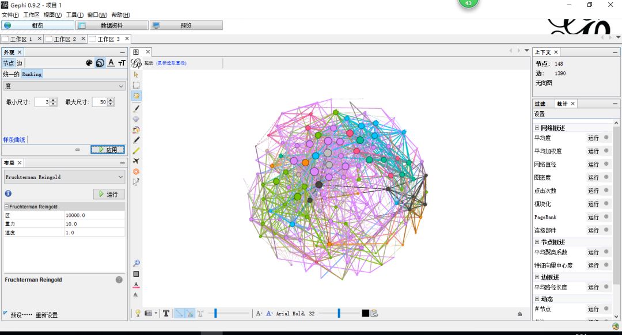Click the edit node attributes pointer tool
622x335 pixels.
click(136, 182)
